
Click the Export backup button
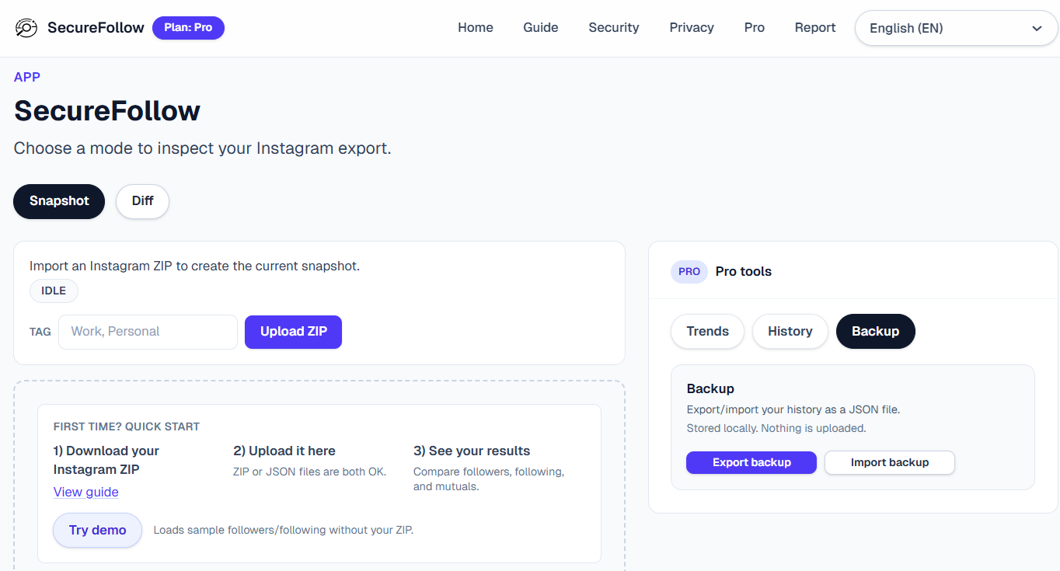coord(751,463)
